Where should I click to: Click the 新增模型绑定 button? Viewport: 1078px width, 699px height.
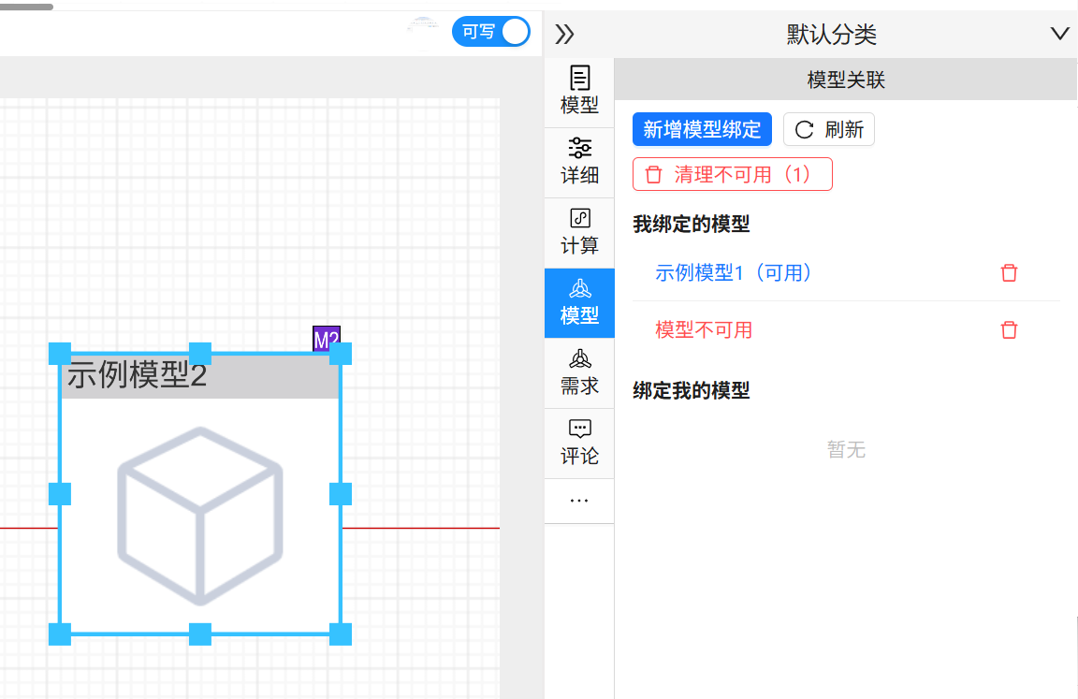coord(702,129)
